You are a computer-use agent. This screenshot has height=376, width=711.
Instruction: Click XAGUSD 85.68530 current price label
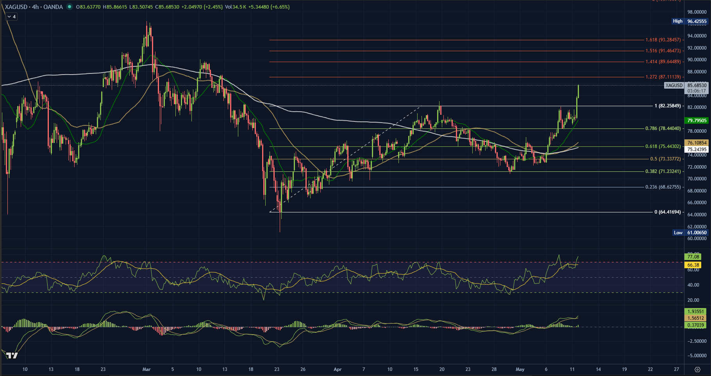686,85
